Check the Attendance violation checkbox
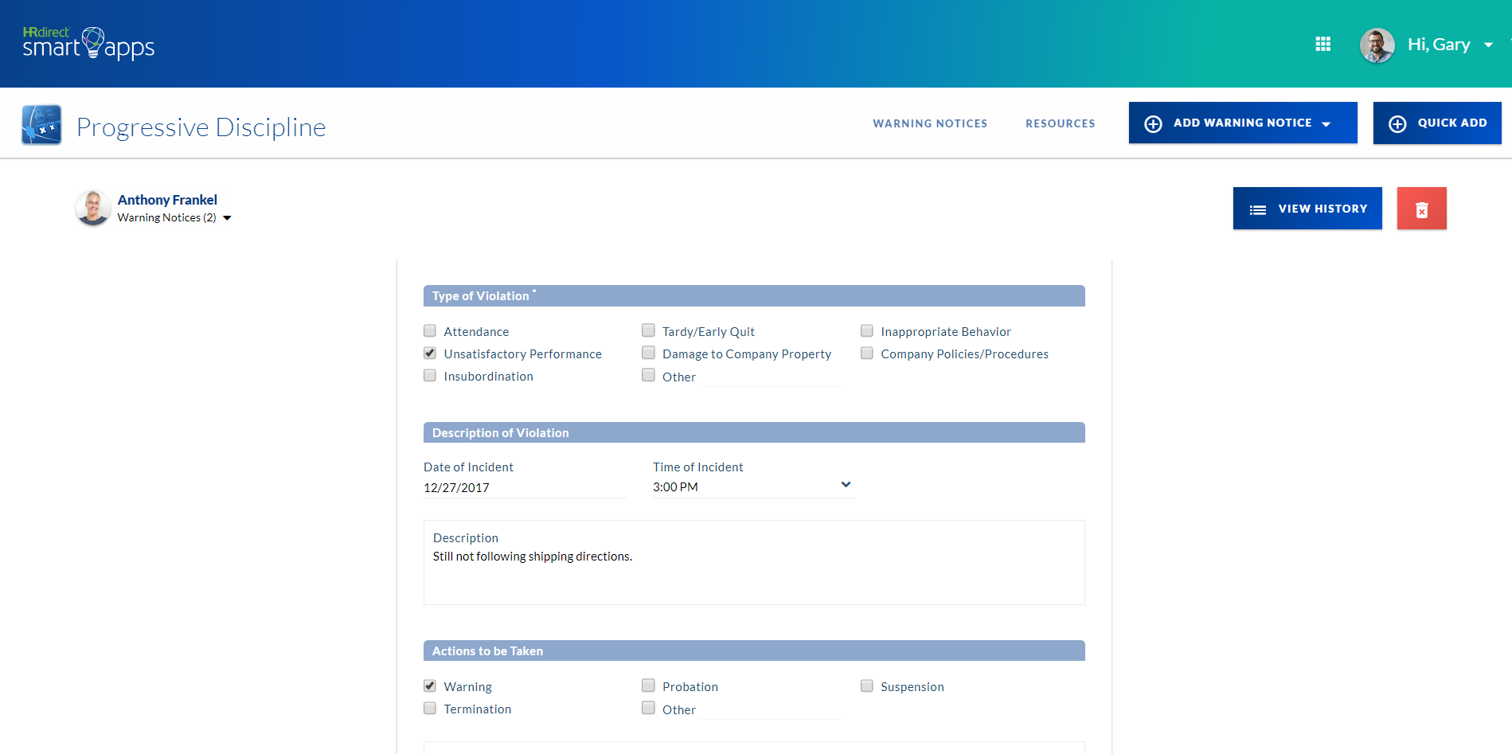 click(x=430, y=331)
